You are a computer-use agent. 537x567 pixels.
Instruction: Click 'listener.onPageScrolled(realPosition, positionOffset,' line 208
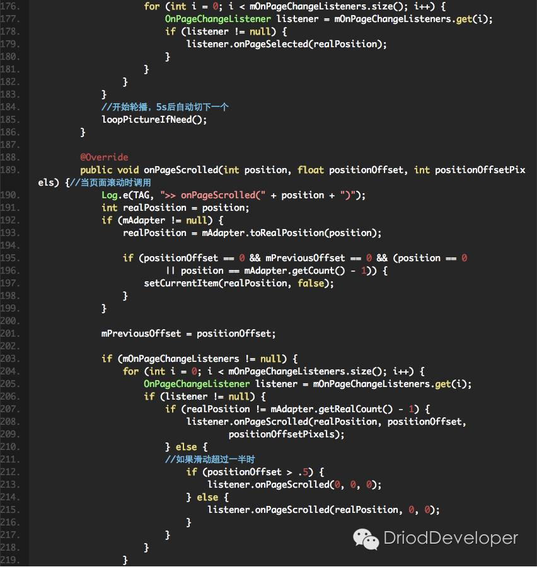pos(326,422)
